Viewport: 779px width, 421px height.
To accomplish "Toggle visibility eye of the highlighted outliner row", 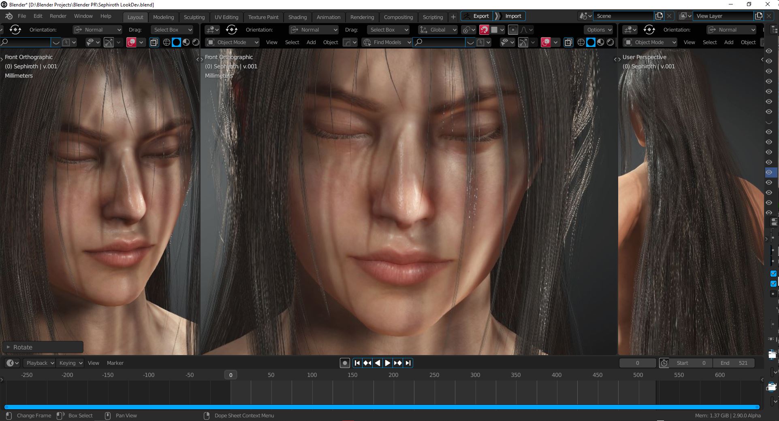I will pos(768,172).
